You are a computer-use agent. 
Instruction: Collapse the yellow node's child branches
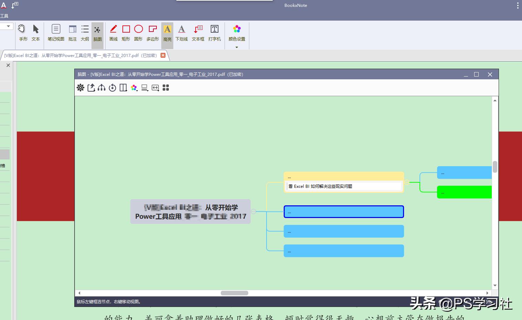407,182
